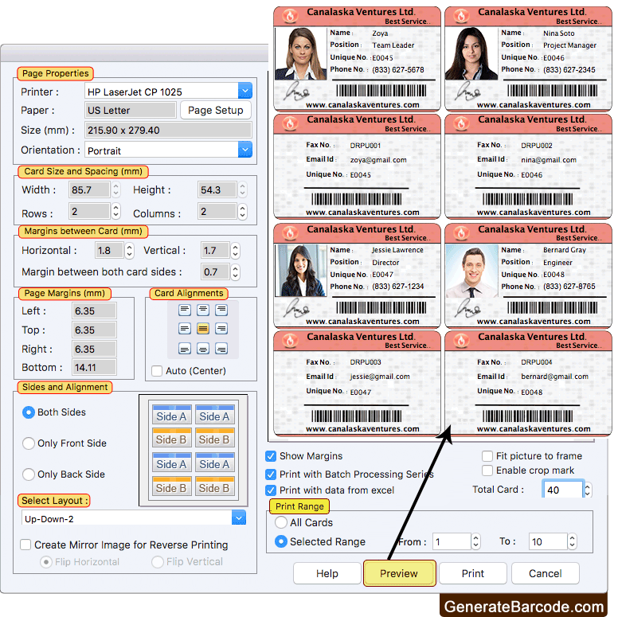Select middle-right card alignment icon
Viewport: 618px width, 617px height.
coord(221,328)
